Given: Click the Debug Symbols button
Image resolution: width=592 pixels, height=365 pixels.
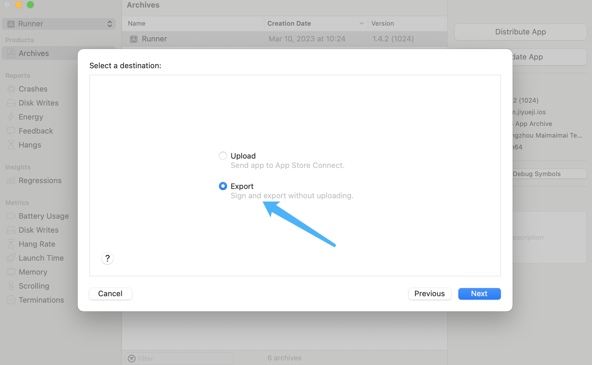Looking at the screenshot, I should [549, 174].
